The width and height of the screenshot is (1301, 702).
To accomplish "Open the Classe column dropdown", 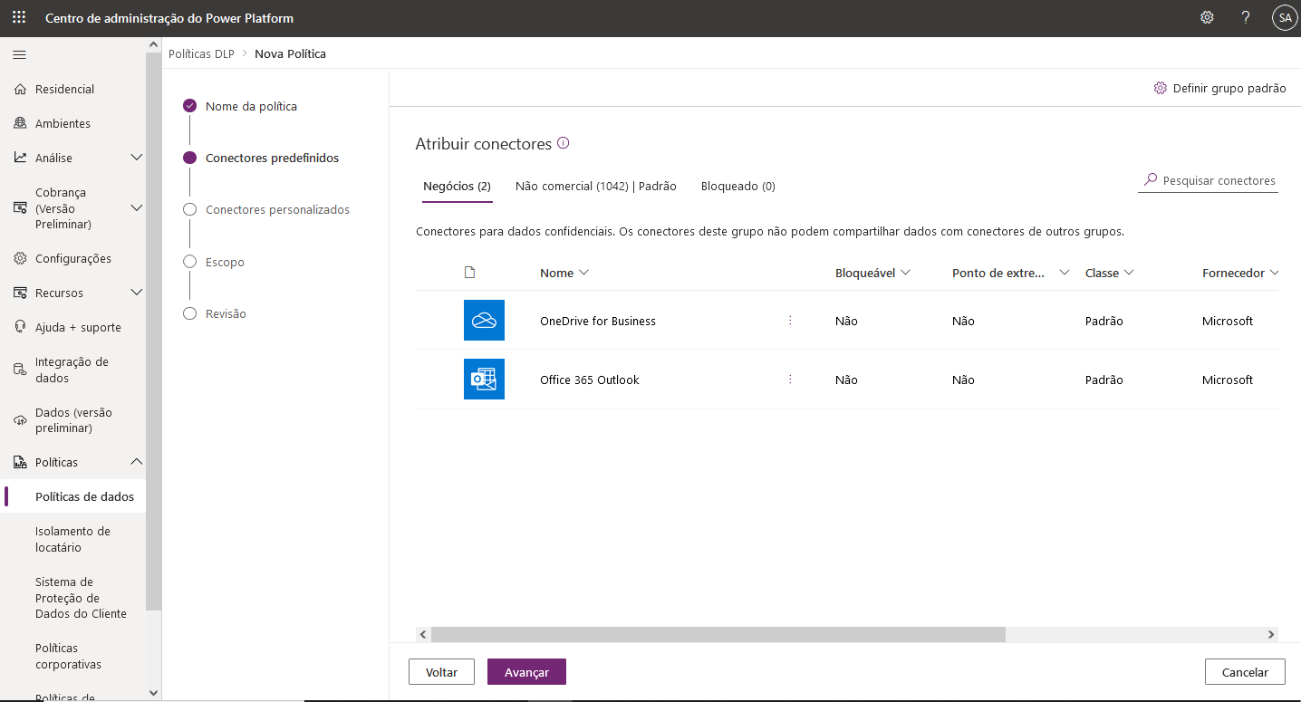I will pyautogui.click(x=1129, y=273).
